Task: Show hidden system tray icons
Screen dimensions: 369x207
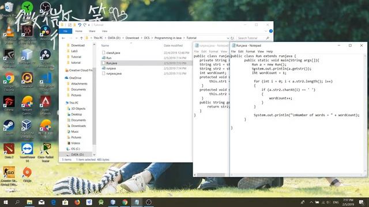Action: tap(311, 202)
